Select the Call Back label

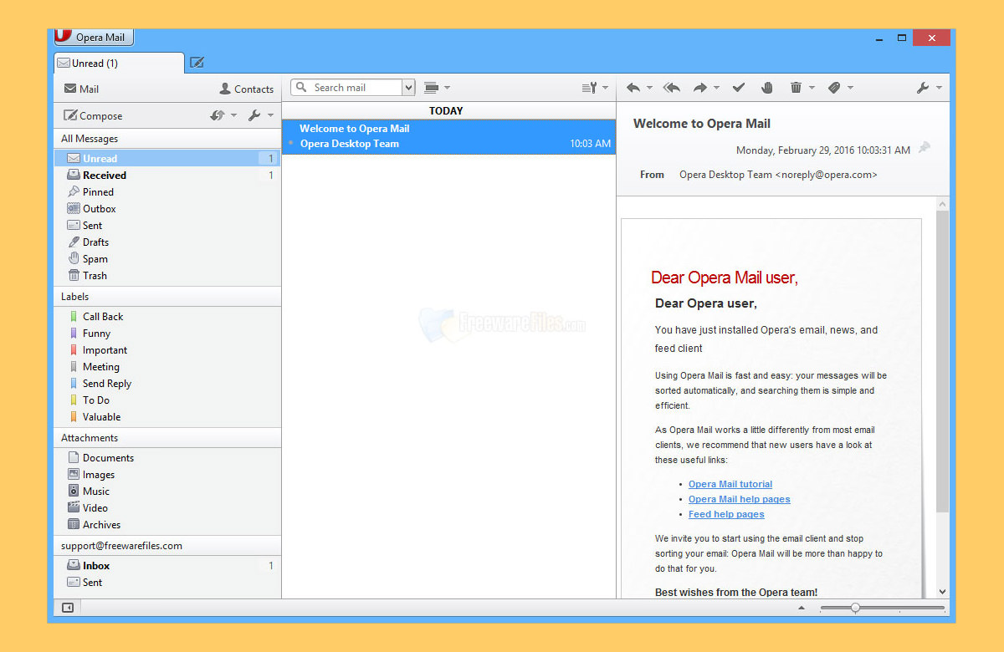(167, 317)
